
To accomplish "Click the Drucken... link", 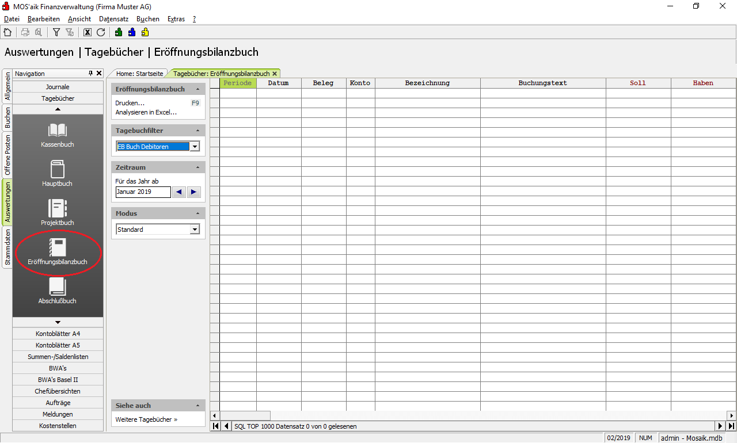I will point(130,103).
